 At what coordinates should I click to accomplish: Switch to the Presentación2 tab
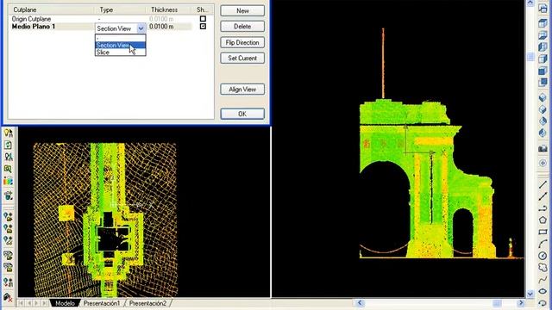[x=147, y=303]
